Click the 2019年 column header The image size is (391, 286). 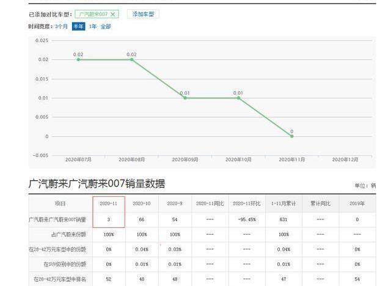[x=358, y=204]
